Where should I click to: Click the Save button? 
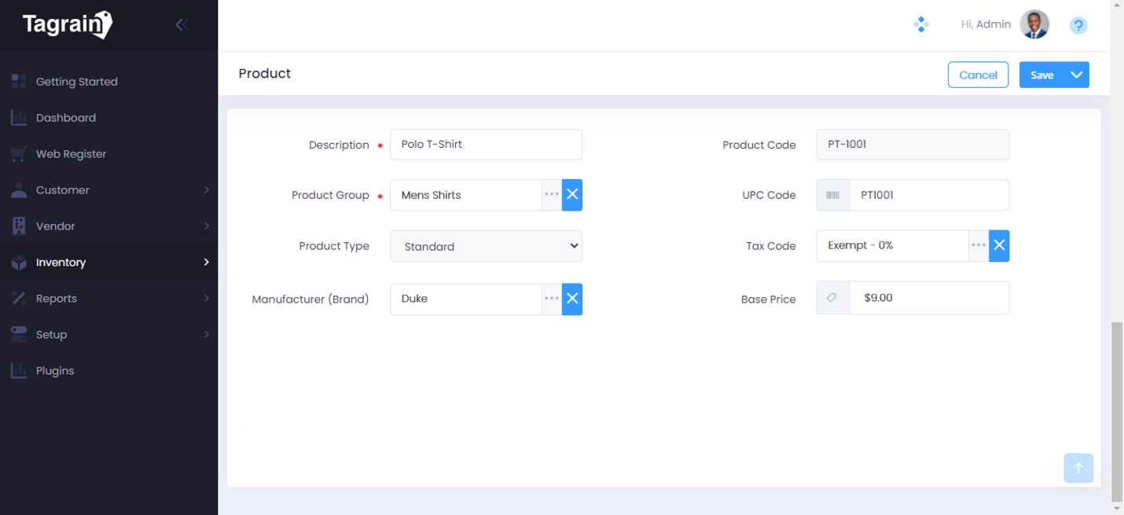[x=1041, y=74]
